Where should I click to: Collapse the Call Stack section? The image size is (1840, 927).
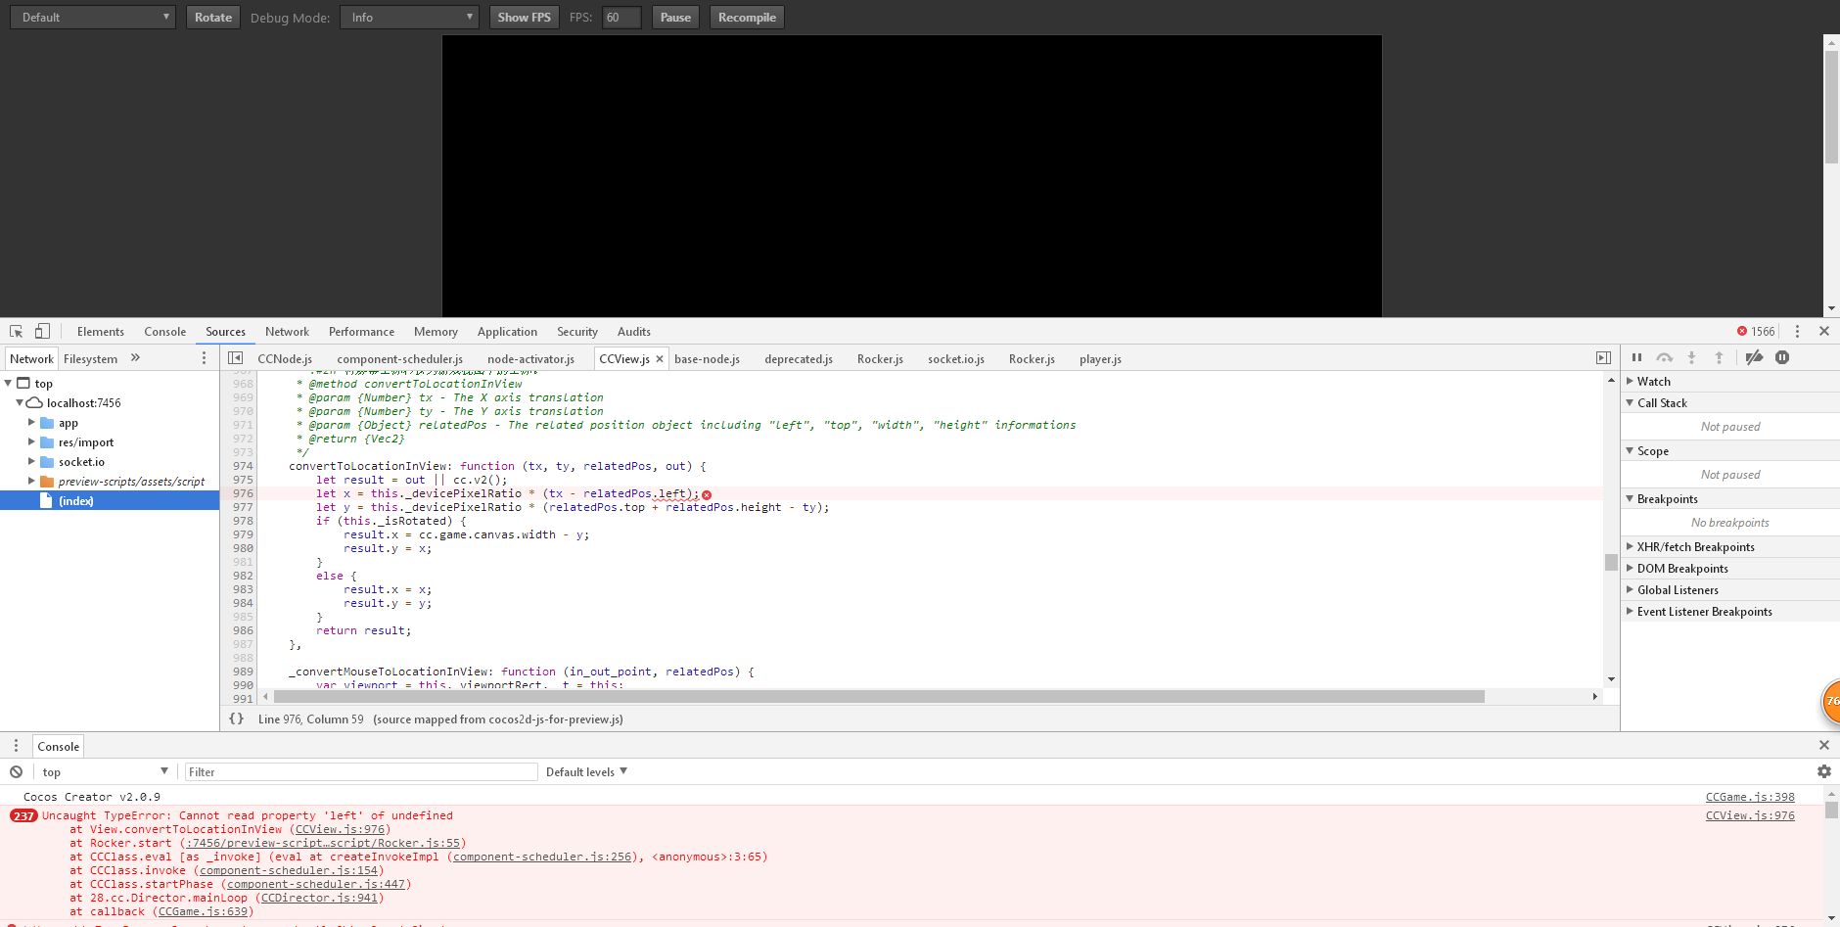[x=1729, y=403]
